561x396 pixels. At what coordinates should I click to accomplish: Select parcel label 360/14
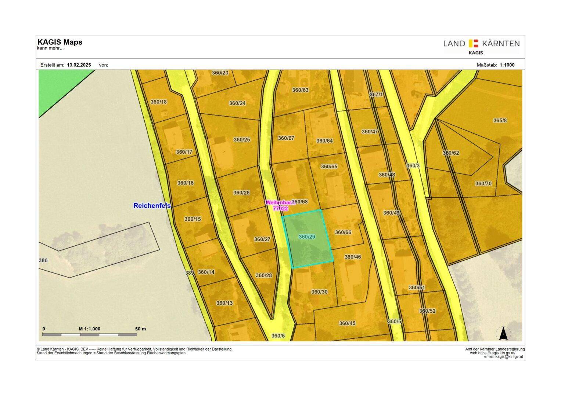206,272
